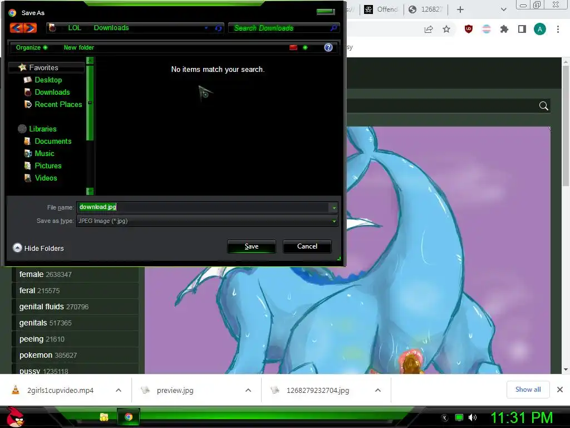Bookmark the page with the star icon
This screenshot has width=570, height=428.
coord(446,29)
